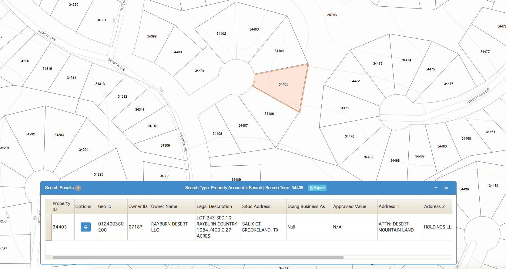Image resolution: width=506 pixels, height=269 pixels.
Task: Select parcel 34402 on the map
Action: point(221,34)
